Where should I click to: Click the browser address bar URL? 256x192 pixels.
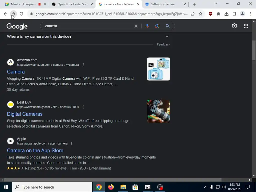(x=111, y=14)
